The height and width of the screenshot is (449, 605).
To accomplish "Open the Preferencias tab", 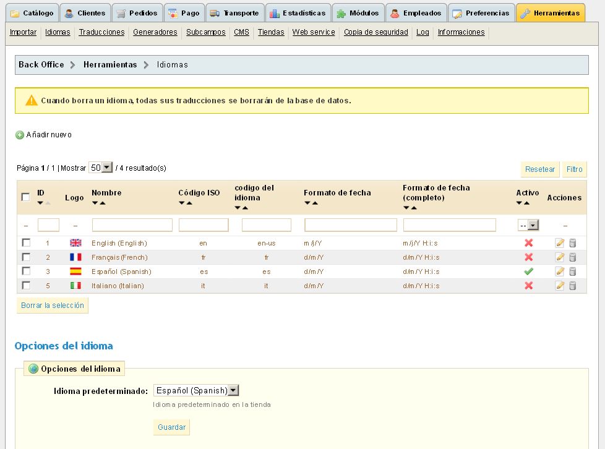I will pos(481,13).
